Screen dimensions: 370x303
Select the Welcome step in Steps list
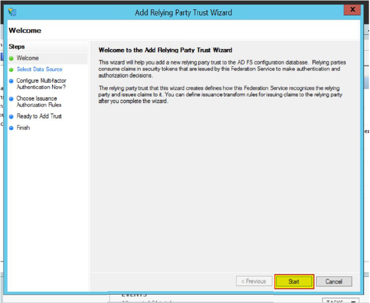click(28, 58)
